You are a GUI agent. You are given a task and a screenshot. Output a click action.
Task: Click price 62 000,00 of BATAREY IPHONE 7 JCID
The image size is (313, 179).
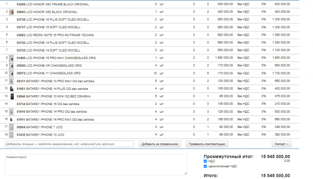coord(226,127)
